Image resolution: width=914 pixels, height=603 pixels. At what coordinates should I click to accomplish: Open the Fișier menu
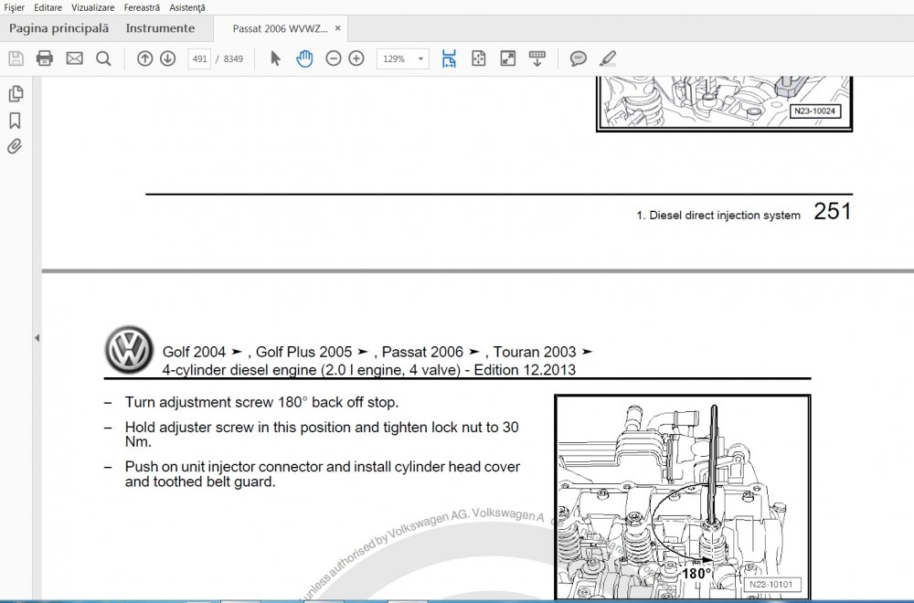[14, 7]
